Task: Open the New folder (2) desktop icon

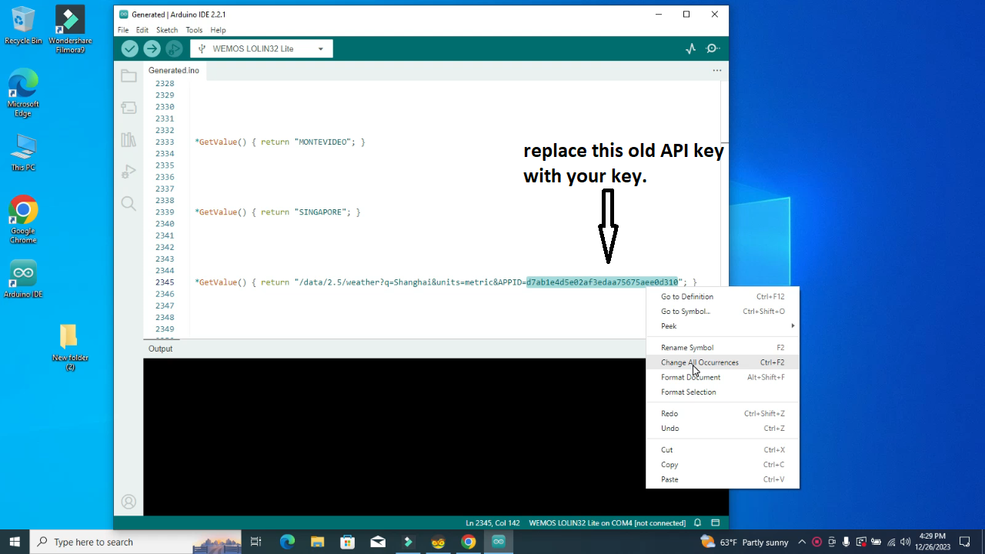Action: pyautogui.click(x=70, y=346)
